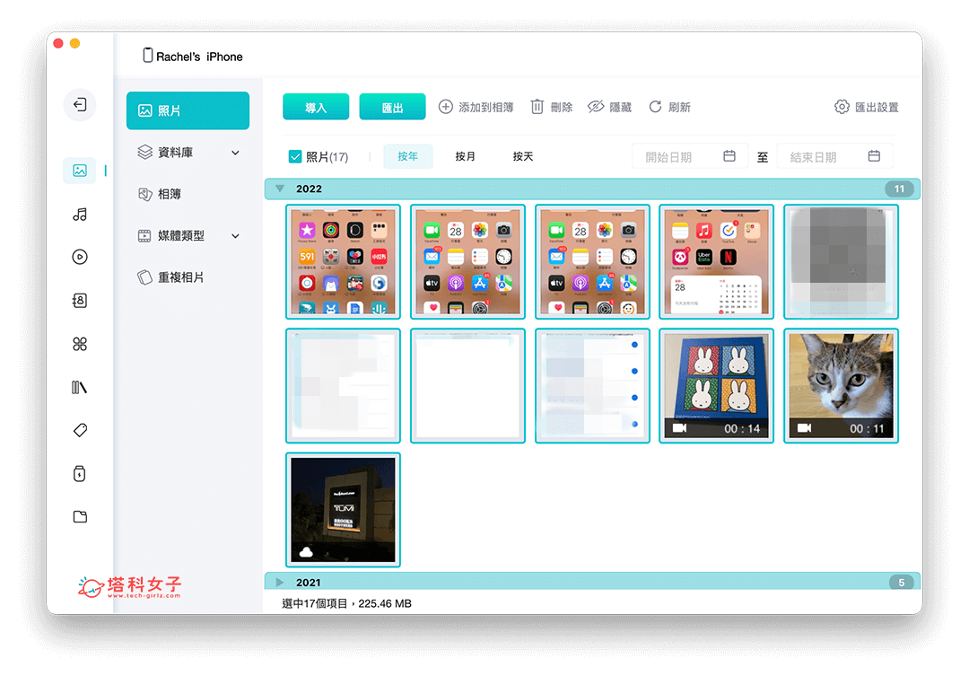This screenshot has height=676, width=969.
Task: Open the Contacts icon section
Action: pos(80,301)
